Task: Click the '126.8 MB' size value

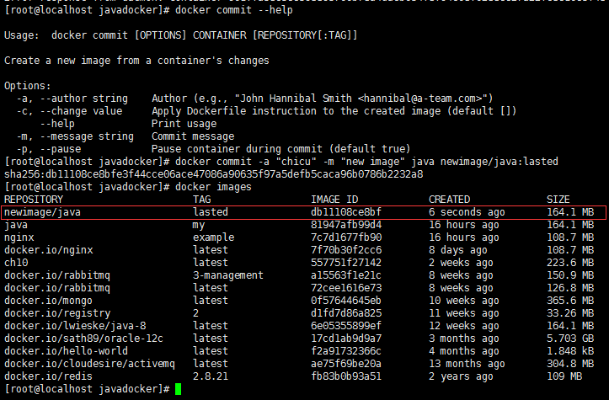Action: [570, 288]
